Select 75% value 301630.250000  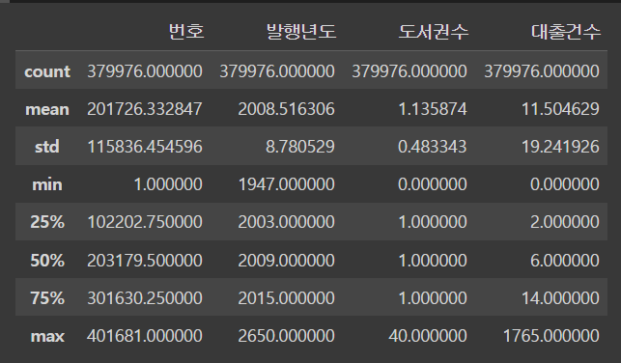(x=145, y=298)
